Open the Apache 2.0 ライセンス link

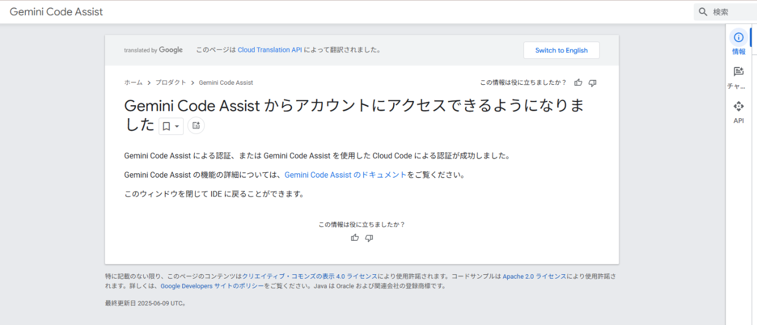(x=535, y=276)
